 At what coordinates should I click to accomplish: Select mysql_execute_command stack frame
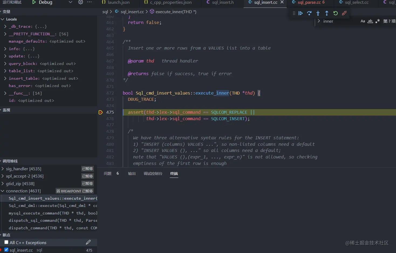coord(49,213)
